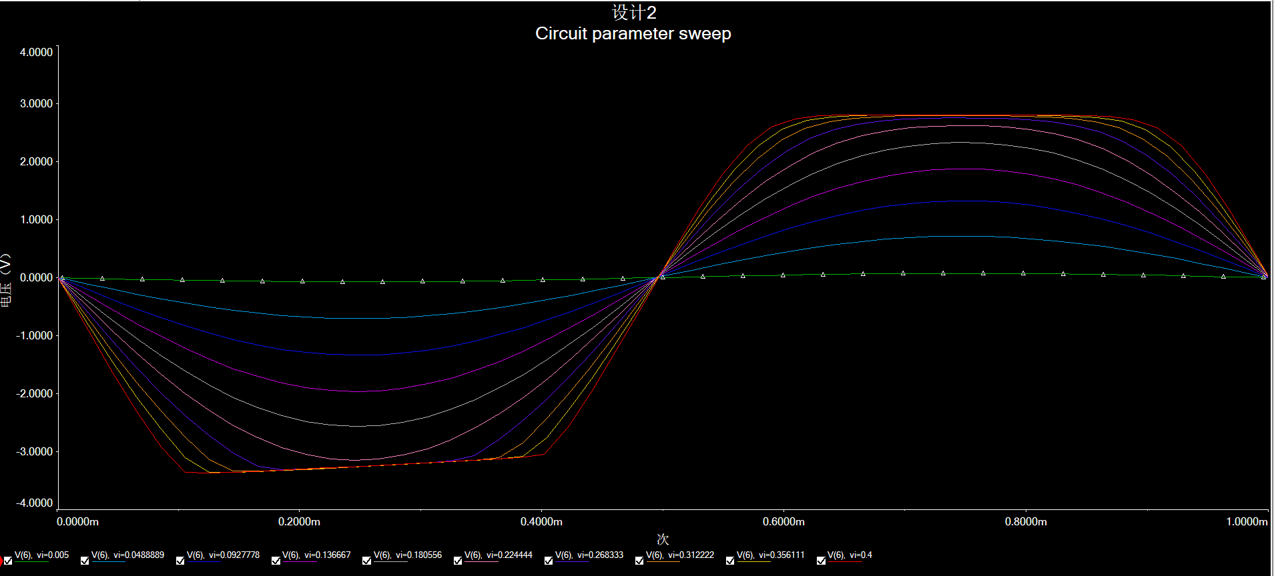
Task: Select the legend label V(6), vi=0.136667
Action: [316, 555]
